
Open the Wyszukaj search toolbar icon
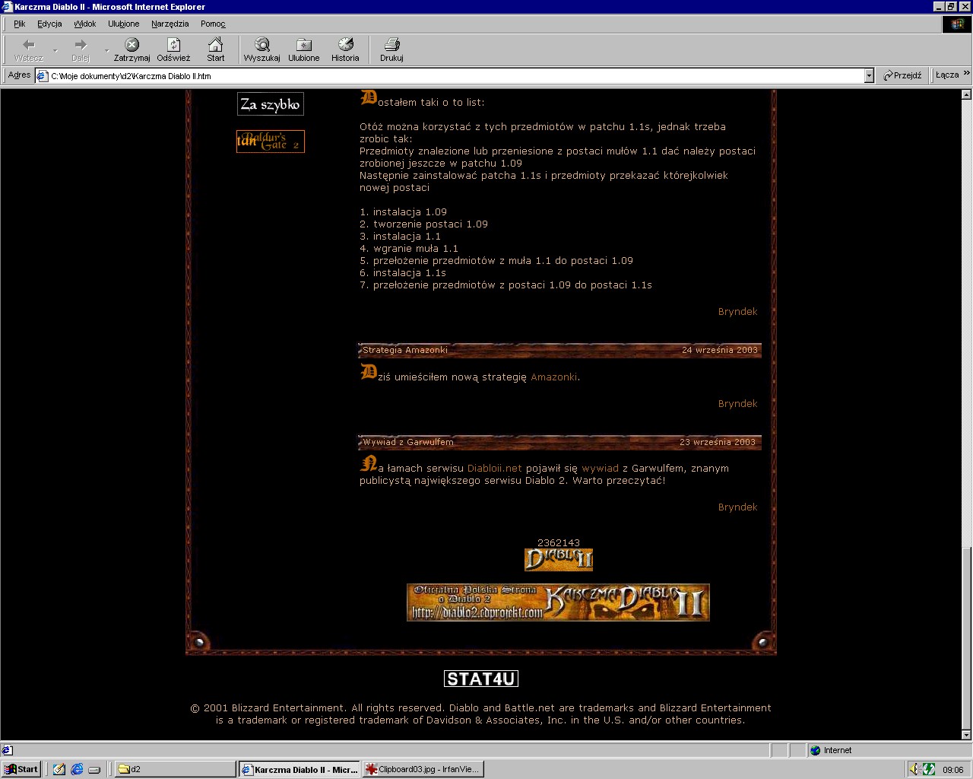[261, 49]
